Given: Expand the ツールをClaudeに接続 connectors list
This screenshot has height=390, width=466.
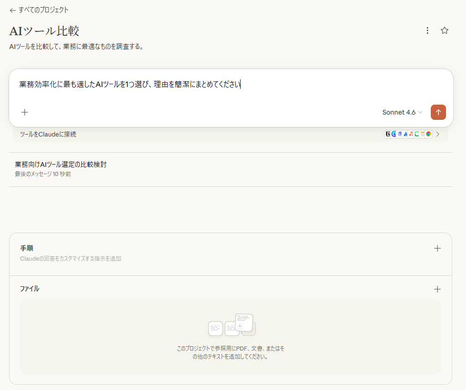Looking at the screenshot, I should (x=437, y=134).
